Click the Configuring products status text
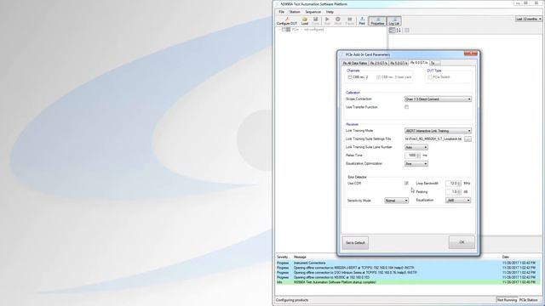This screenshot has width=545, height=306. (292, 300)
